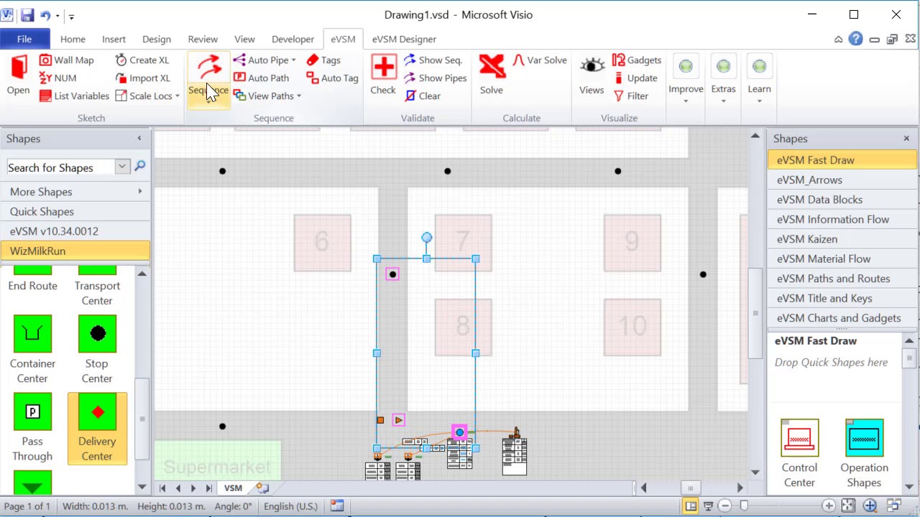Expand the More Shapes menu
The image size is (920, 517).
75,192
